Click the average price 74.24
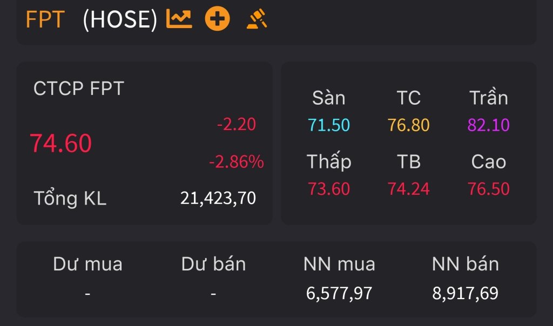553x326 pixels. click(x=408, y=189)
